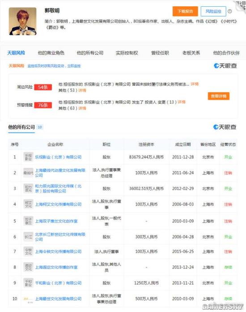
Task: Click the date 2011-12-28
Action: [x=183, y=157]
